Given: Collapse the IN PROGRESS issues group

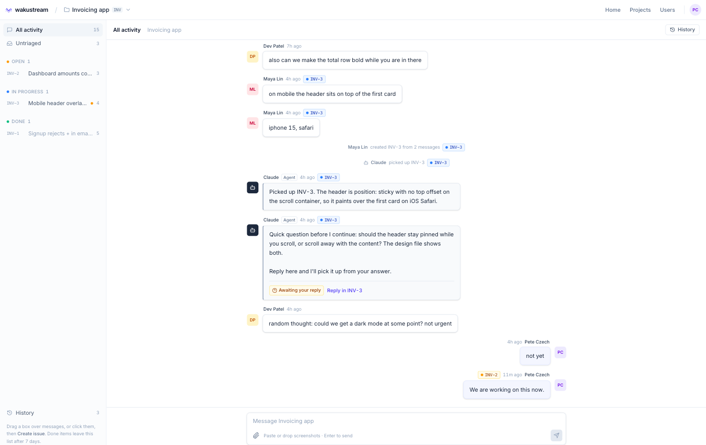Looking at the screenshot, I should pyautogui.click(x=28, y=92).
